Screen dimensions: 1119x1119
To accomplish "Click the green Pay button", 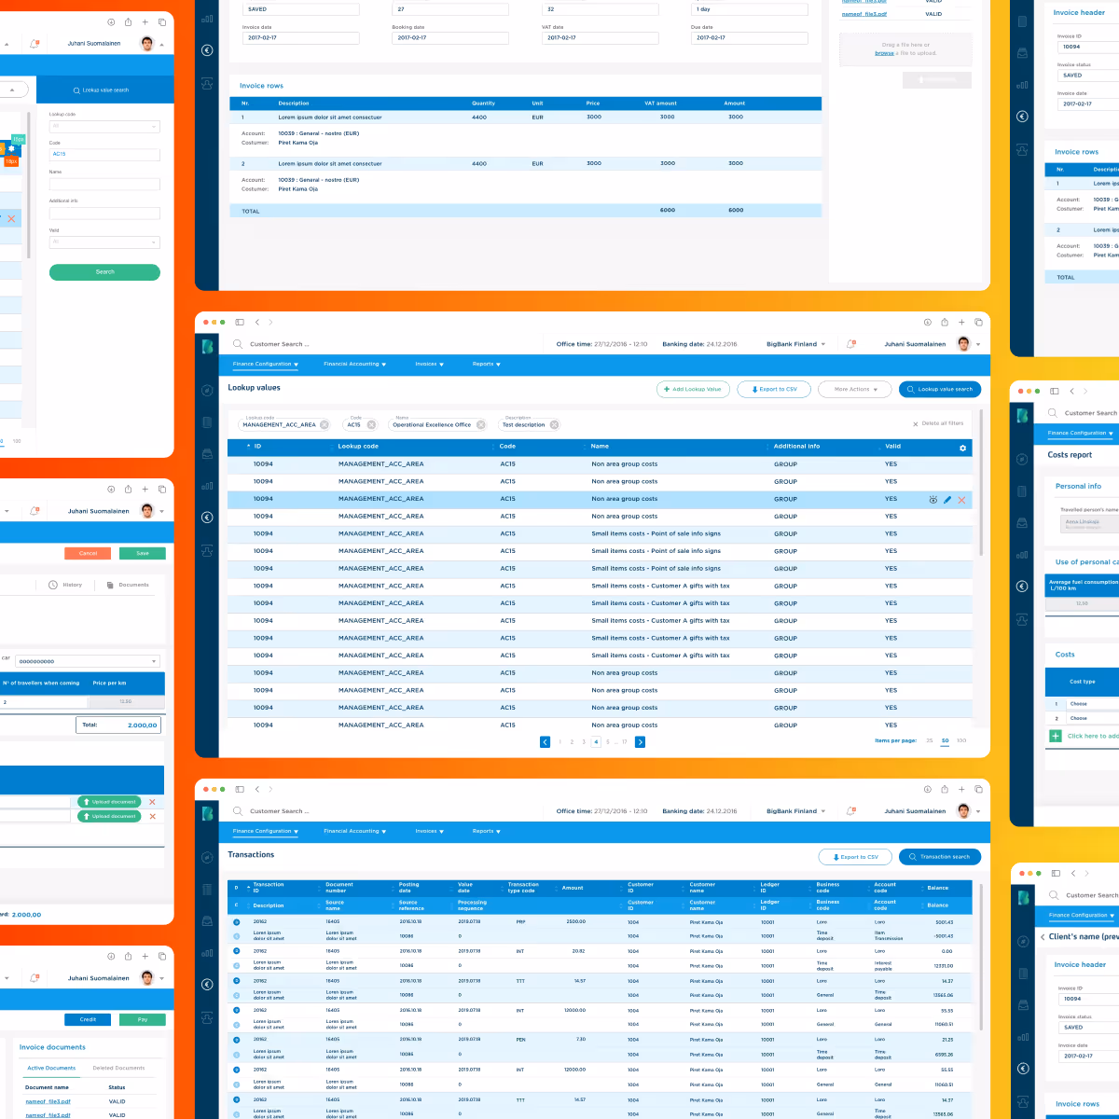I will tap(143, 1019).
